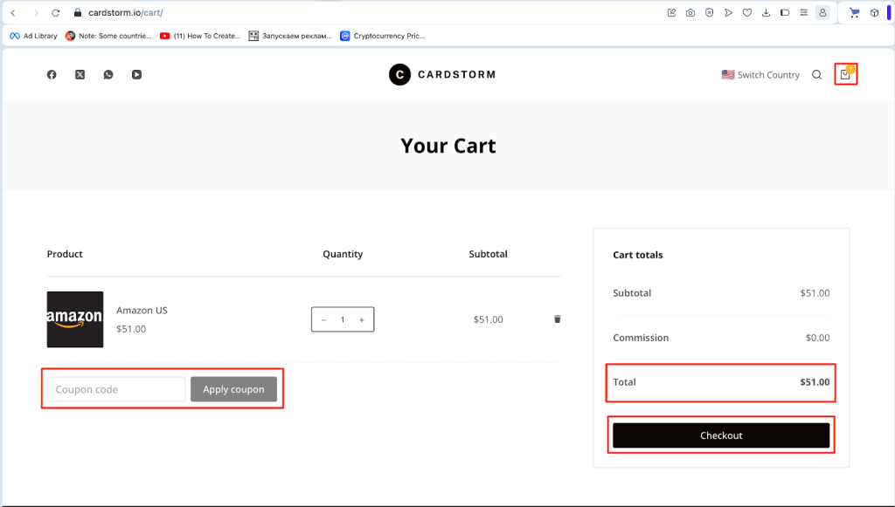
Task: Remove Amazon US item using the trash icon
Action: click(557, 319)
